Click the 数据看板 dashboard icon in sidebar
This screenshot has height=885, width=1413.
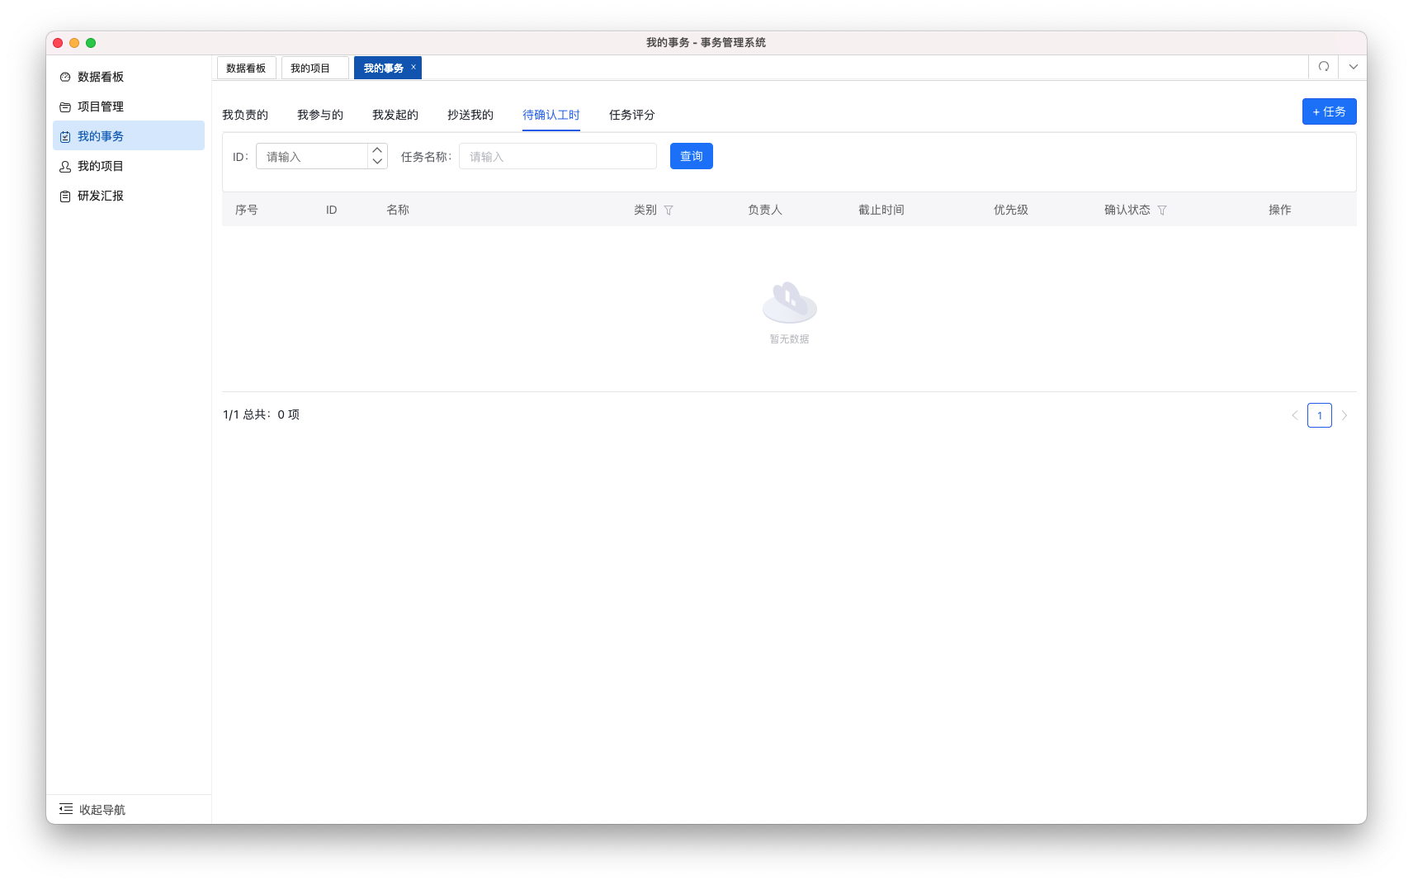pos(65,77)
